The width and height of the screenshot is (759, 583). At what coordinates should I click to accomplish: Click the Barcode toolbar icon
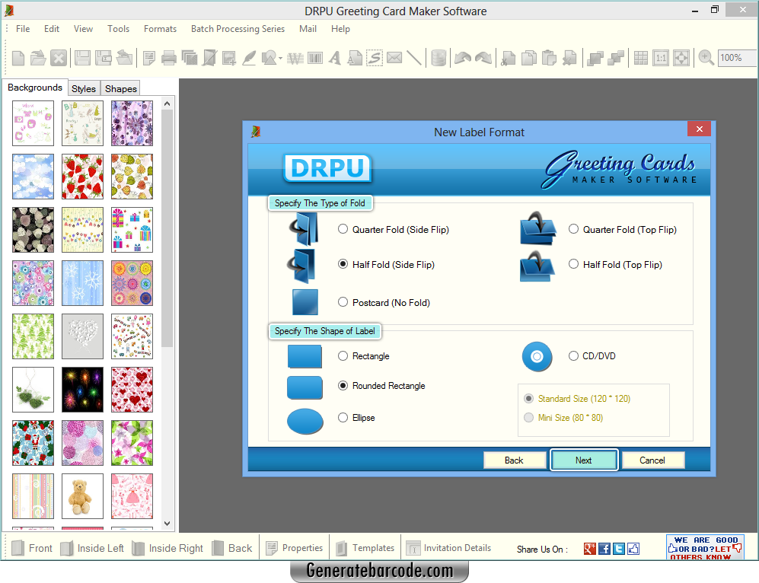click(x=314, y=59)
